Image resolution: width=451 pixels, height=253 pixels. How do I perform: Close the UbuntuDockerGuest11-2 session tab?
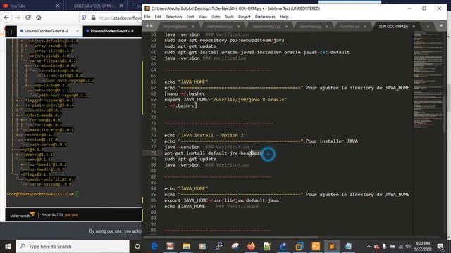point(78,31)
